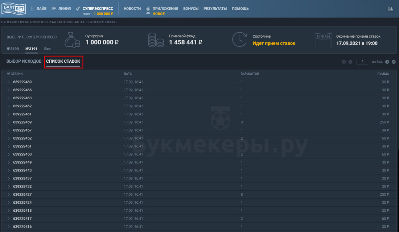Go to next page of bets
The height and width of the screenshot is (232, 399).
tap(387, 62)
